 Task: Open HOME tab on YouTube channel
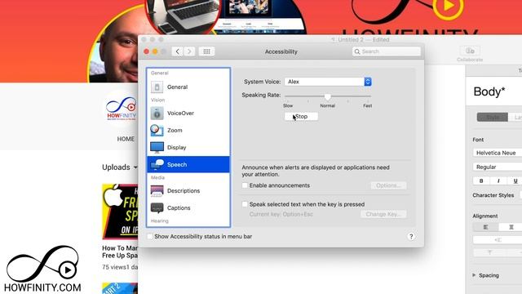point(126,139)
